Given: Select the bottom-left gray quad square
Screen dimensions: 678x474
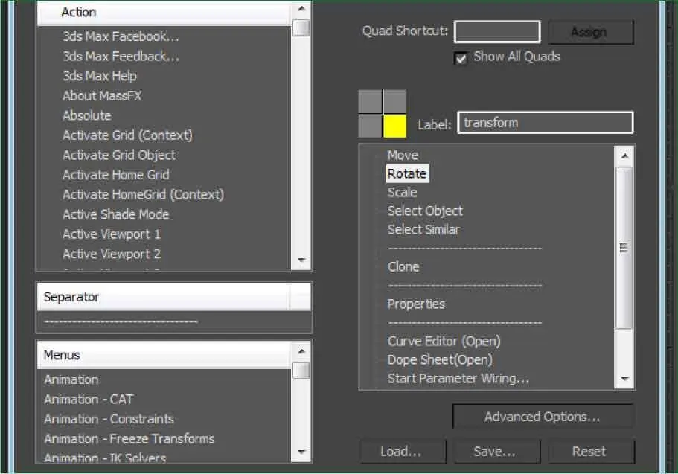Looking at the screenshot, I should (x=370, y=126).
